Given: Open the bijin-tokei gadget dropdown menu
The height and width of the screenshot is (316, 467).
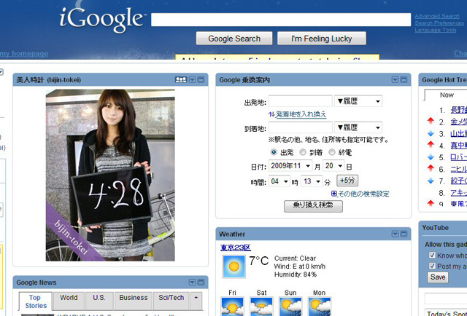Looking at the screenshot, I should (193, 79).
